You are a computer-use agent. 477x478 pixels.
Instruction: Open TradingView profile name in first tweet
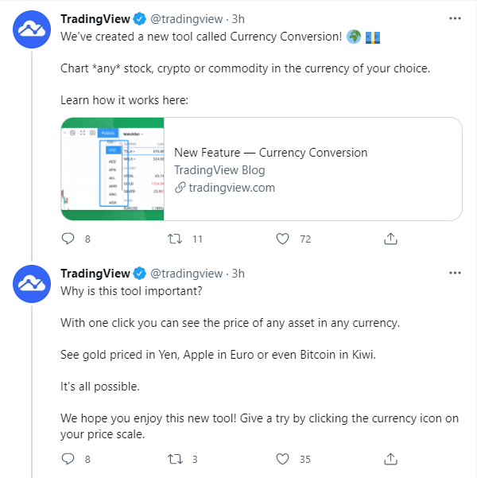95,18
